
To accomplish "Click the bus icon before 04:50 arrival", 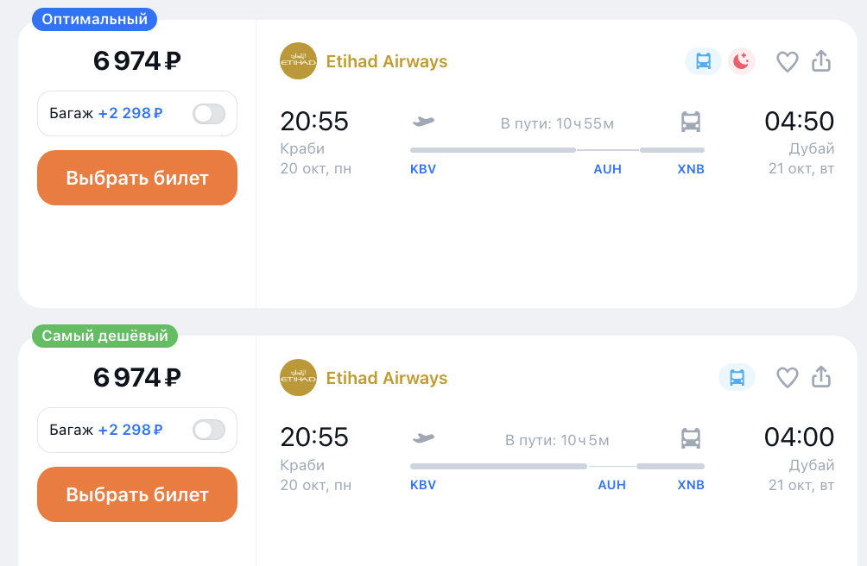I will 690,122.
